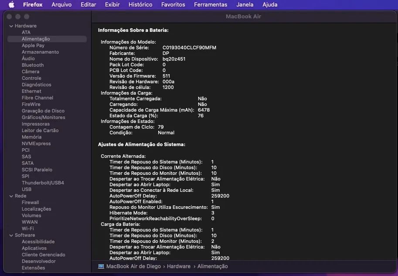The image size is (398, 276).
Task: Select Gráficos/Monitores in the sidebar
Action: [x=44, y=117]
